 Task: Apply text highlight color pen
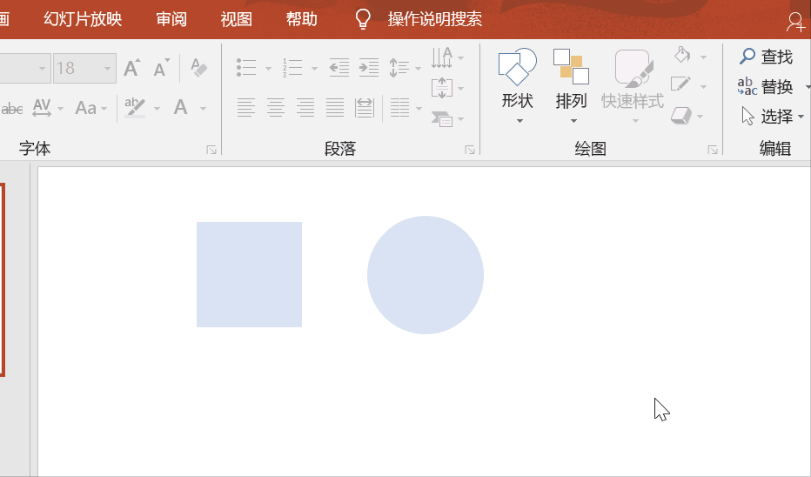135,108
